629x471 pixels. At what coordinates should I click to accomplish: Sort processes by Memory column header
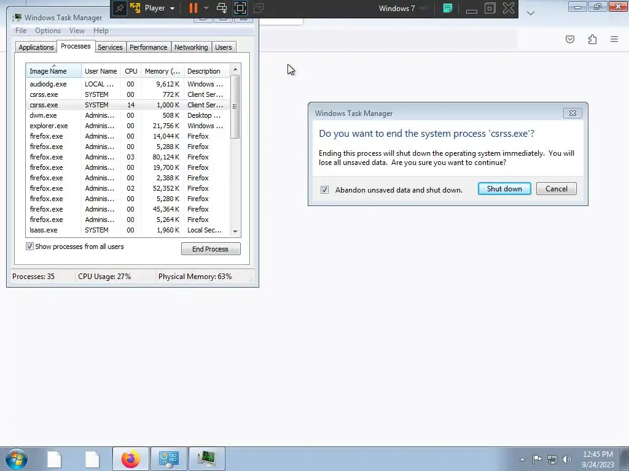(x=162, y=71)
